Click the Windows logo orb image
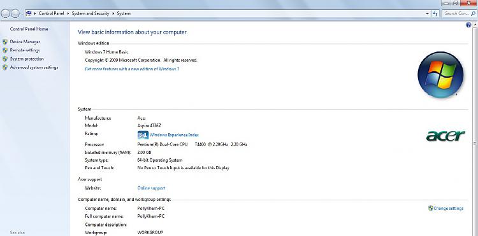This screenshot has width=478, height=236. (440, 74)
